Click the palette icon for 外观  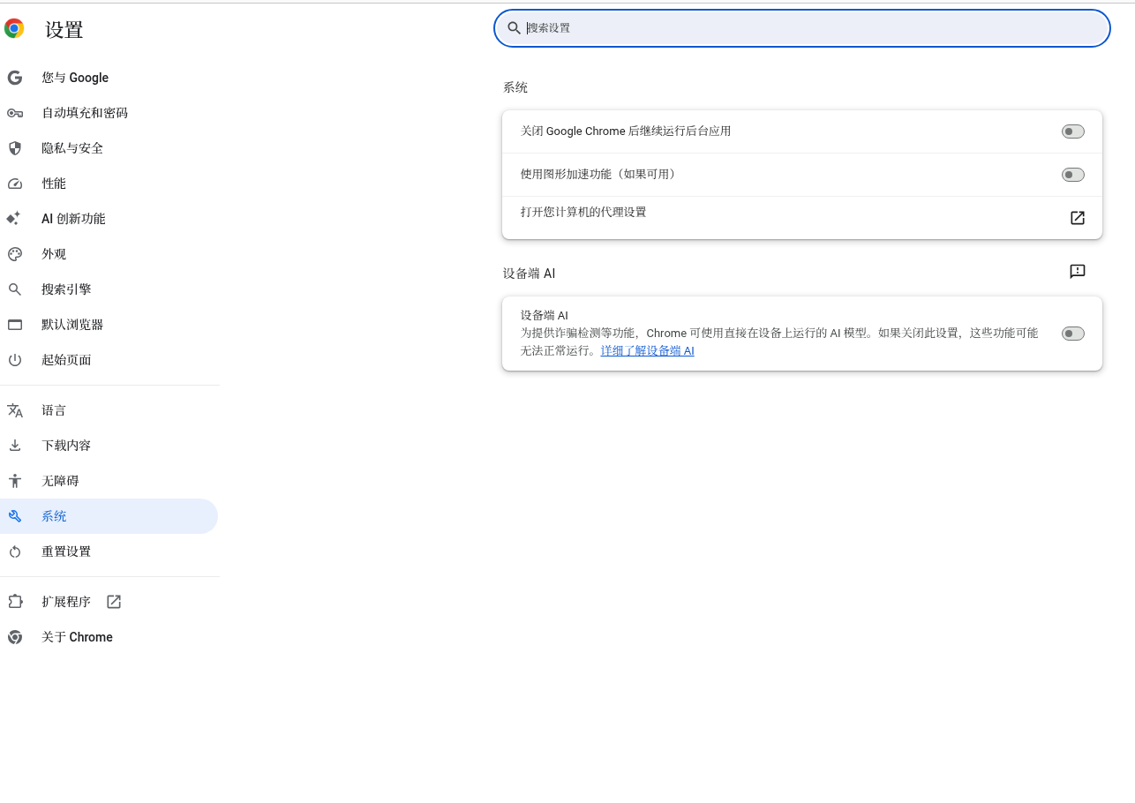coord(14,254)
